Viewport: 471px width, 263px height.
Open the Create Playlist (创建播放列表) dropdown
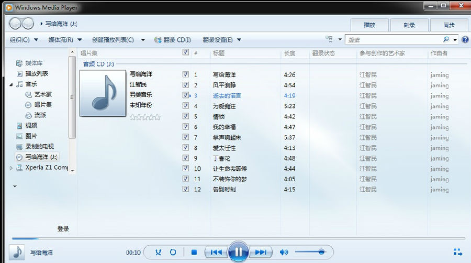pos(118,40)
